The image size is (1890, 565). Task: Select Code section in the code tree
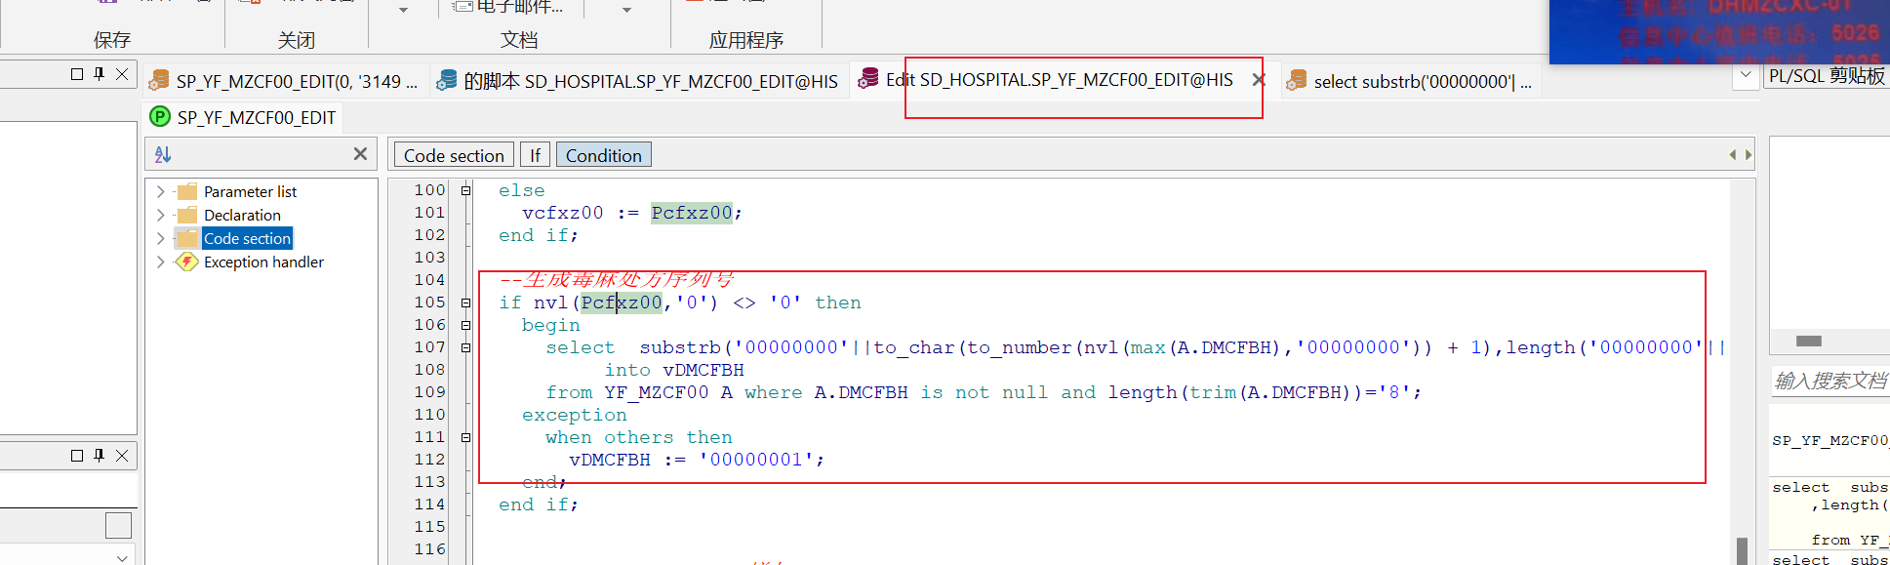247,238
